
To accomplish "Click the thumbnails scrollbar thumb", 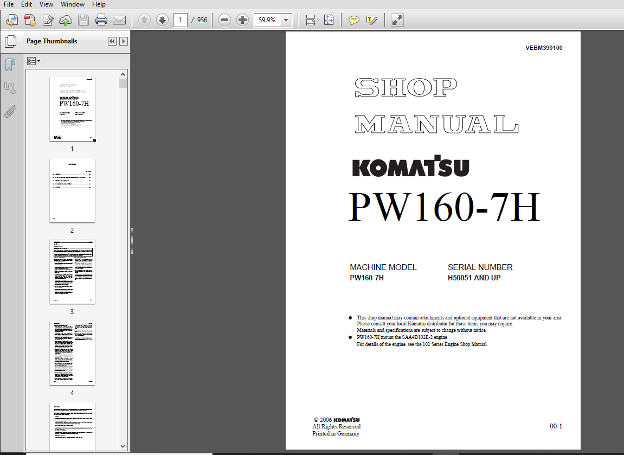I will pyautogui.click(x=123, y=83).
